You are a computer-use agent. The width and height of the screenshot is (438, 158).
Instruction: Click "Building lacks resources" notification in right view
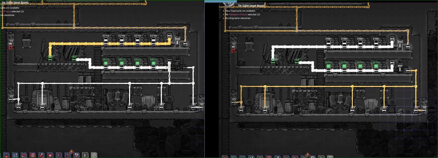pyautogui.click(x=238, y=18)
